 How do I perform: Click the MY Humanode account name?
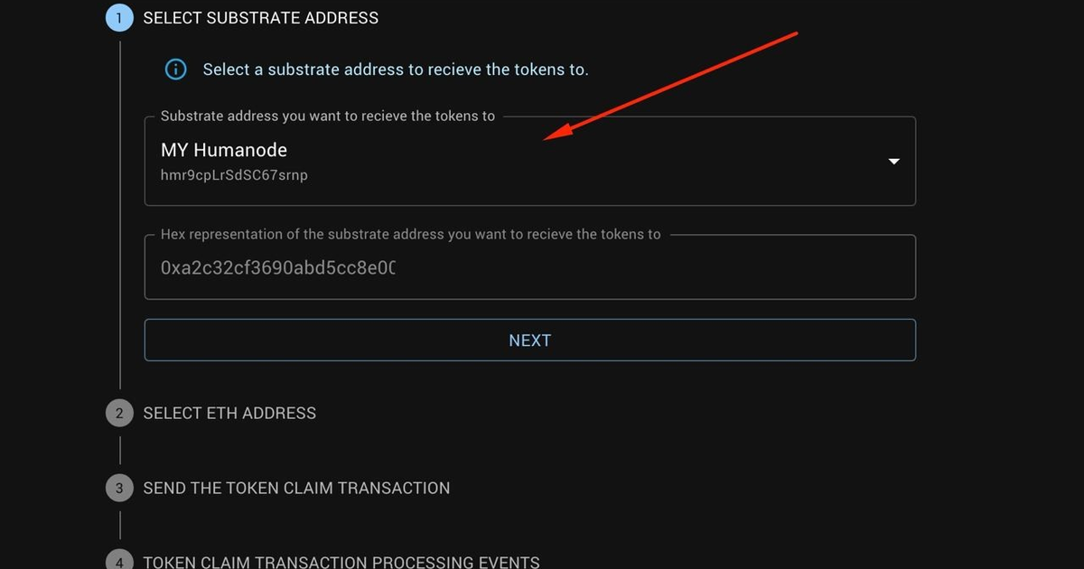click(224, 150)
